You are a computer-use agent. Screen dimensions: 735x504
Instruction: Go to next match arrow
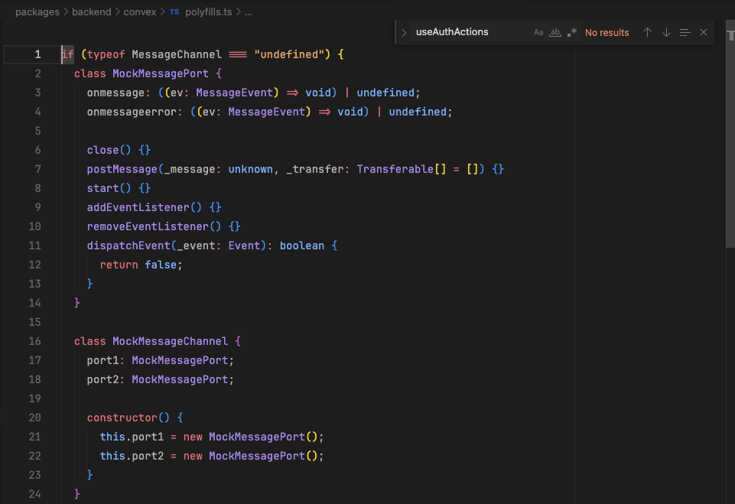pos(666,32)
